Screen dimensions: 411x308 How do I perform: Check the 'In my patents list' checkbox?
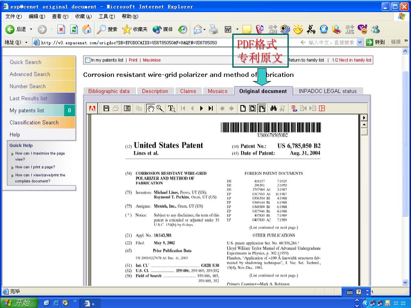coord(88,60)
